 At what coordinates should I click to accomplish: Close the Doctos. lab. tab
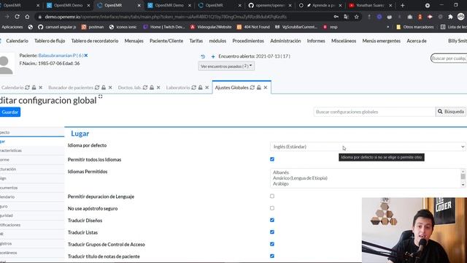158,88
